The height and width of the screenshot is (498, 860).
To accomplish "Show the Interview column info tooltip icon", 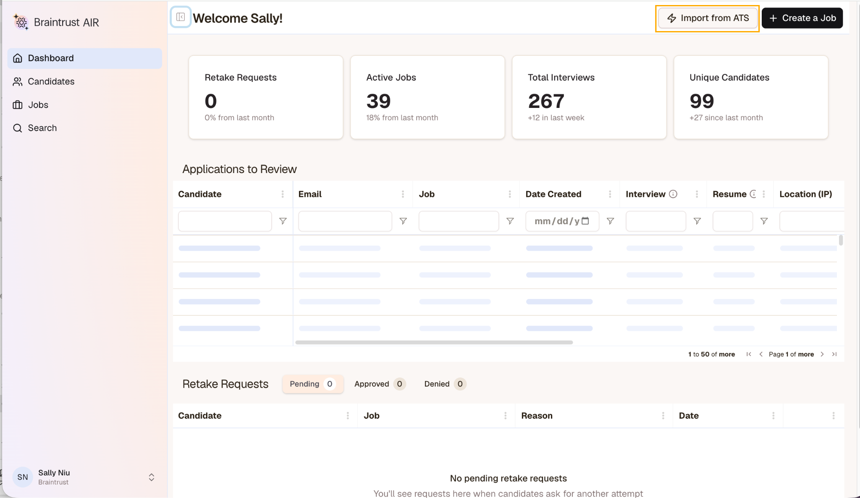I will pos(673,194).
